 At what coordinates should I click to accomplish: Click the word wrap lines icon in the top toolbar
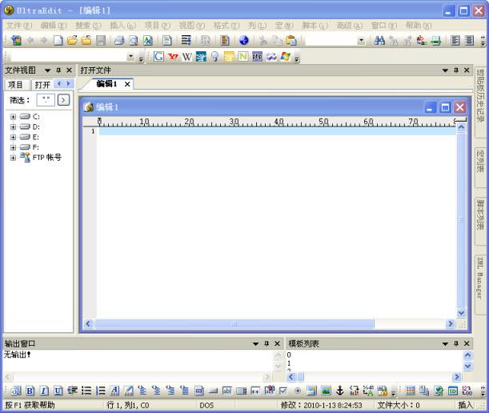click(186, 41)
